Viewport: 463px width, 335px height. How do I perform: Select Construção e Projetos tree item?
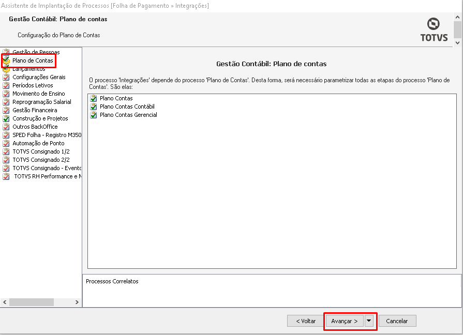tap(40, 118)
